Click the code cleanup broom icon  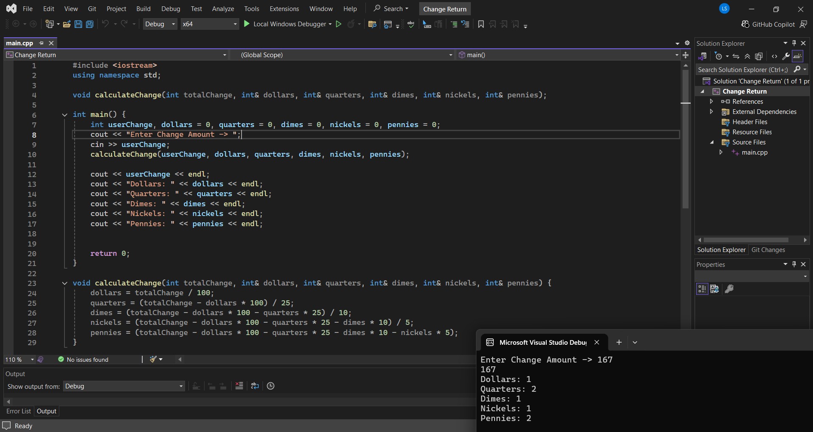point(153,359)
